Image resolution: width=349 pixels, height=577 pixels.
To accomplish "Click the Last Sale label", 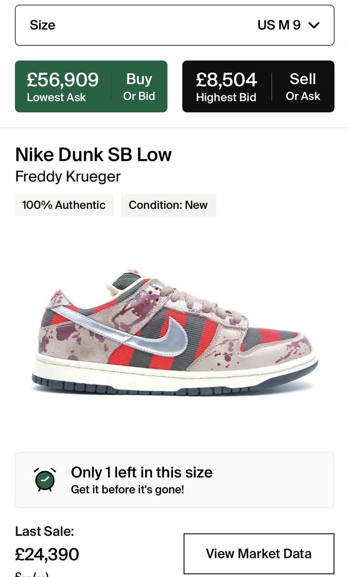I will tap(45, 531).
